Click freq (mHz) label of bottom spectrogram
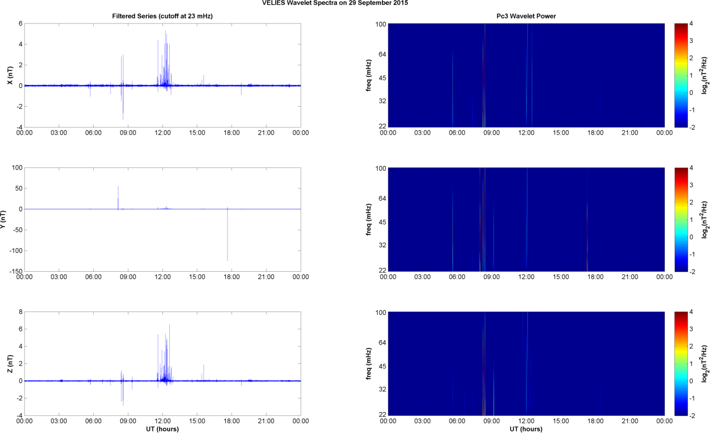Image resolution: width=710 pixels, height=433 pixels. (370, 363)
